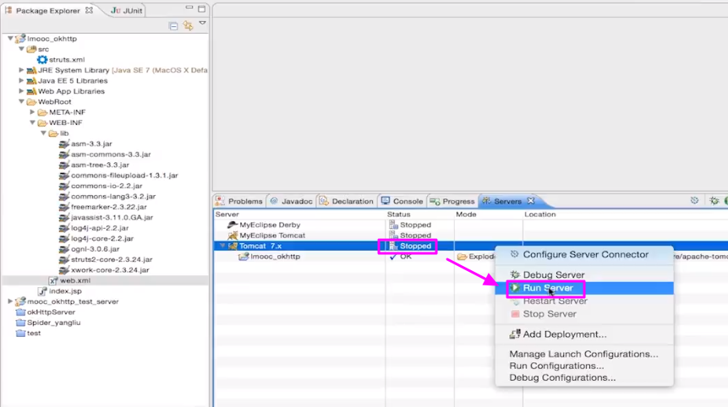Click Configure Server Connector option

click(585, 254)
